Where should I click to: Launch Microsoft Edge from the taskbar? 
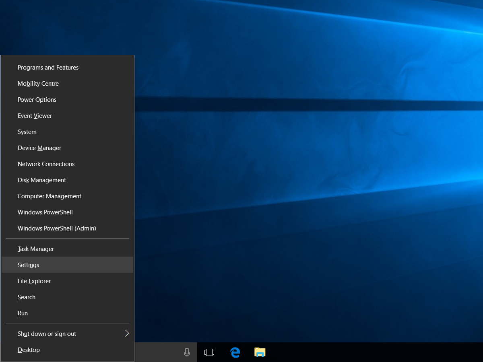click(x=235, y=352)
